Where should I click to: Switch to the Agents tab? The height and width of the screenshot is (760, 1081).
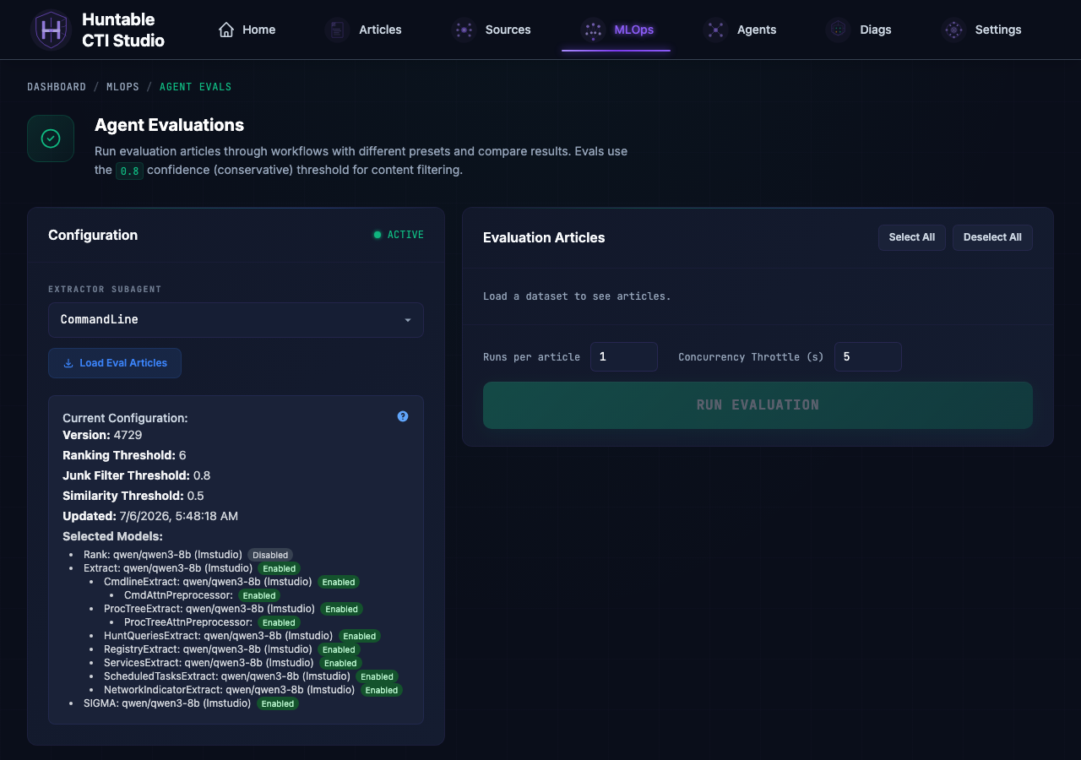[x=740, y=30]
